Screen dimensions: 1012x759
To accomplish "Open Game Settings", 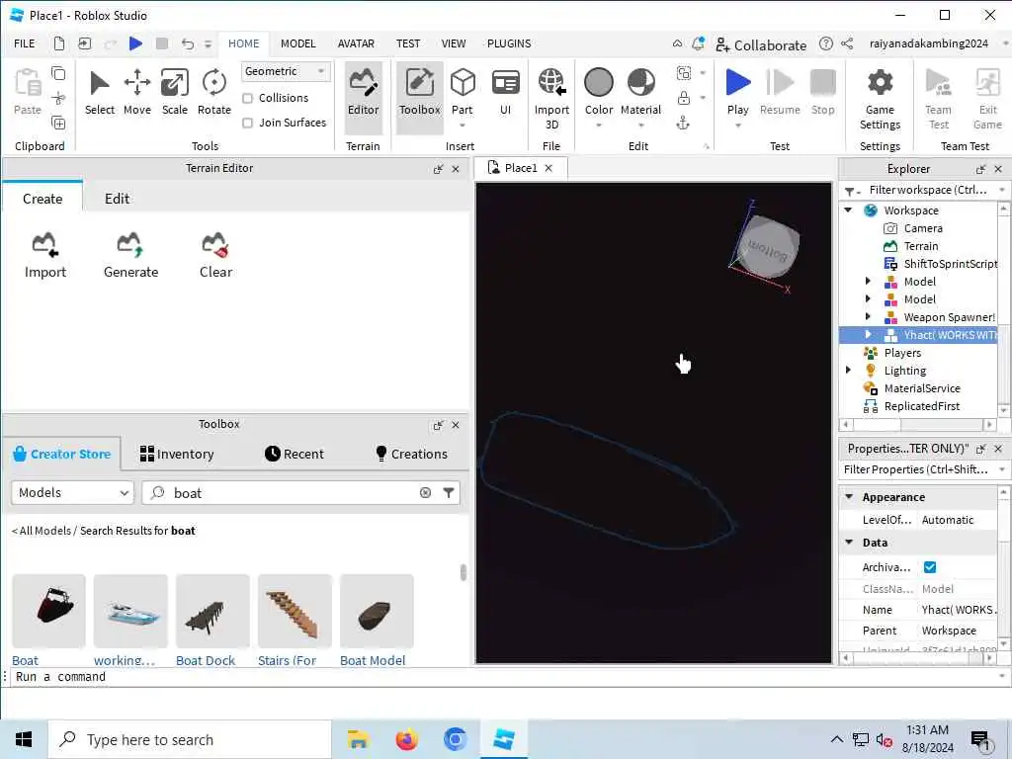I will (880, 98).
